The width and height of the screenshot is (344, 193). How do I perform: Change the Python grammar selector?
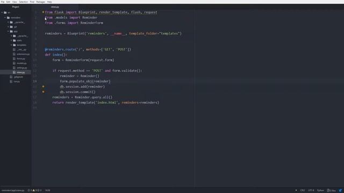point(320,190)
